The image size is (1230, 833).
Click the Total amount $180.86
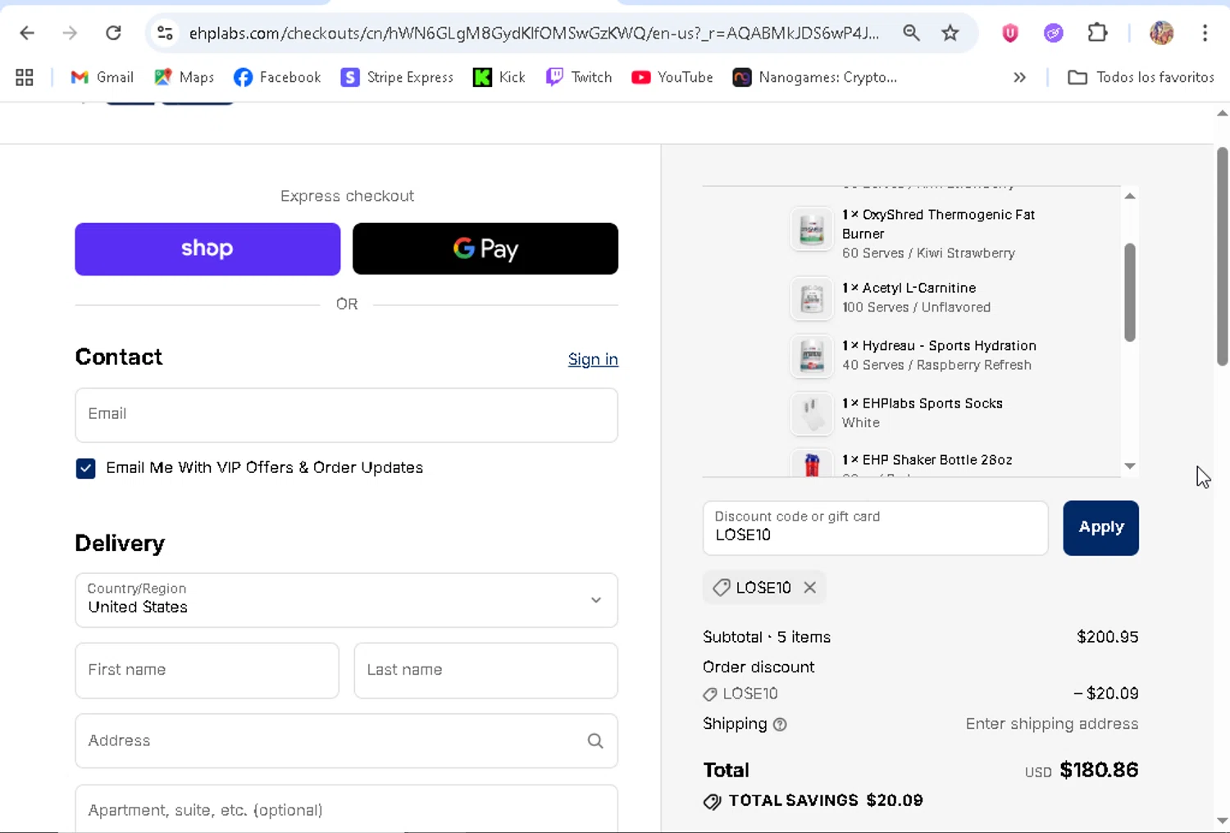click(1099, 770)
